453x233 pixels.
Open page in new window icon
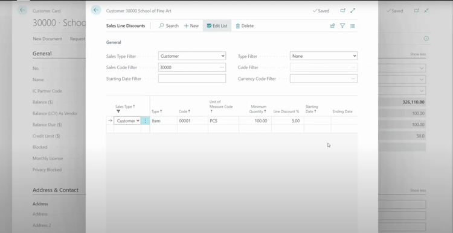tap(342, 11)
